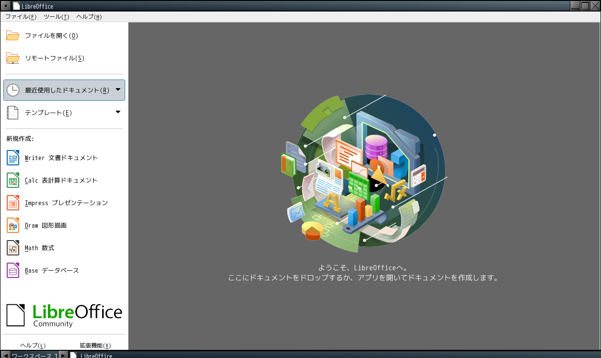Click the open file folder icon
Screen dimensions: 601x358
pyautogui.click(x=12, y=35)
